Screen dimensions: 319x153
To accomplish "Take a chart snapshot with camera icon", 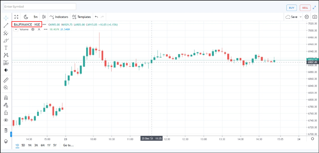I will point(314,17).
